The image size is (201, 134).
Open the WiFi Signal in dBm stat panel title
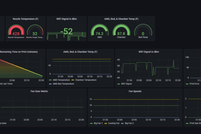point(67,19)
